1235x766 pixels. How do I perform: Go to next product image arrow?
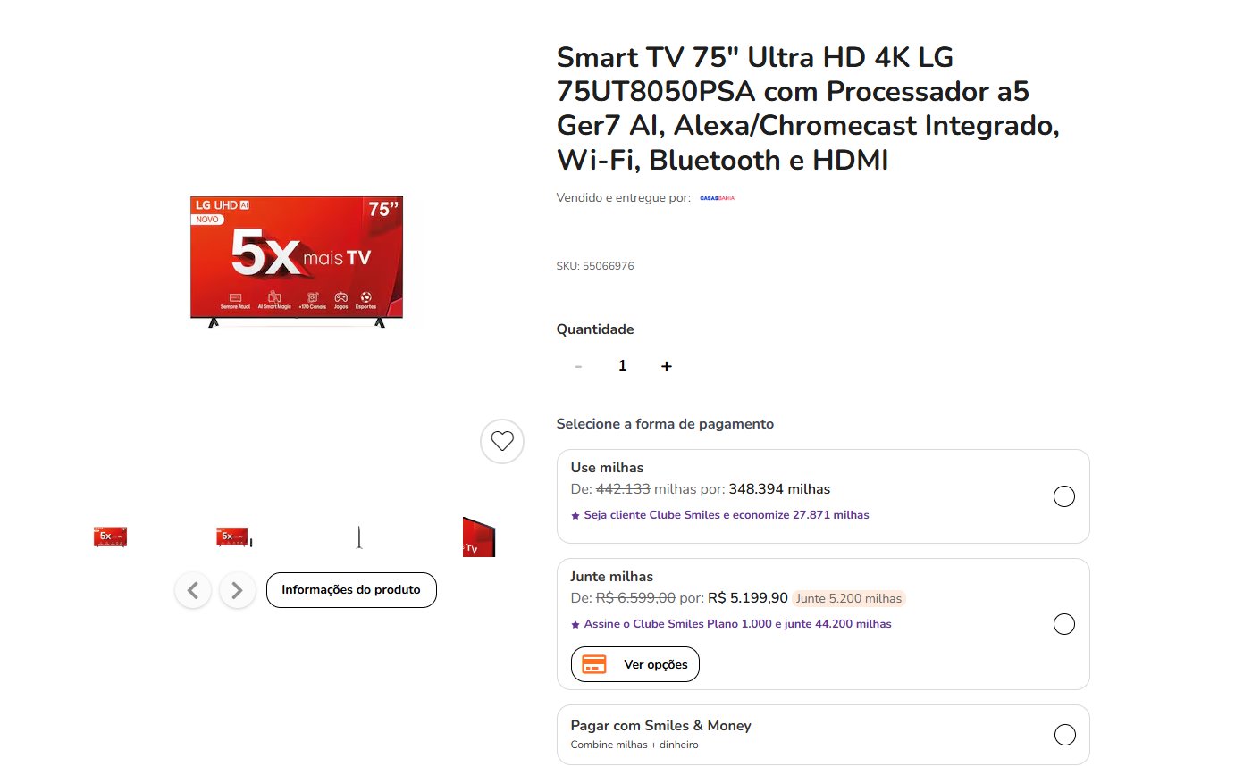[x=238, y=590]
